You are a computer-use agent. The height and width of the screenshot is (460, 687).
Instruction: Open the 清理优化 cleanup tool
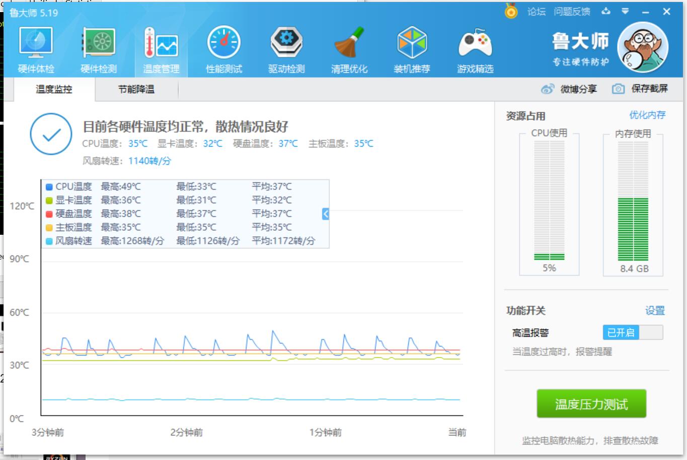349,48
